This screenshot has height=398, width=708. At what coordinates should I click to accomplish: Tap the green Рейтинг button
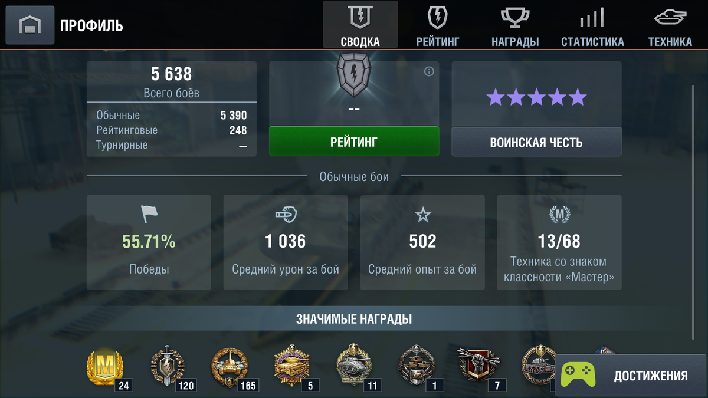point(354,142)
